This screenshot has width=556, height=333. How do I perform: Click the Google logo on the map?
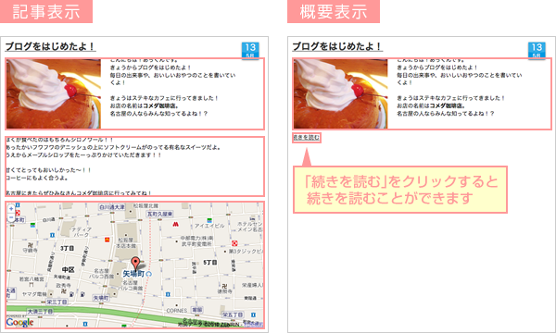(x=19, y=322)
